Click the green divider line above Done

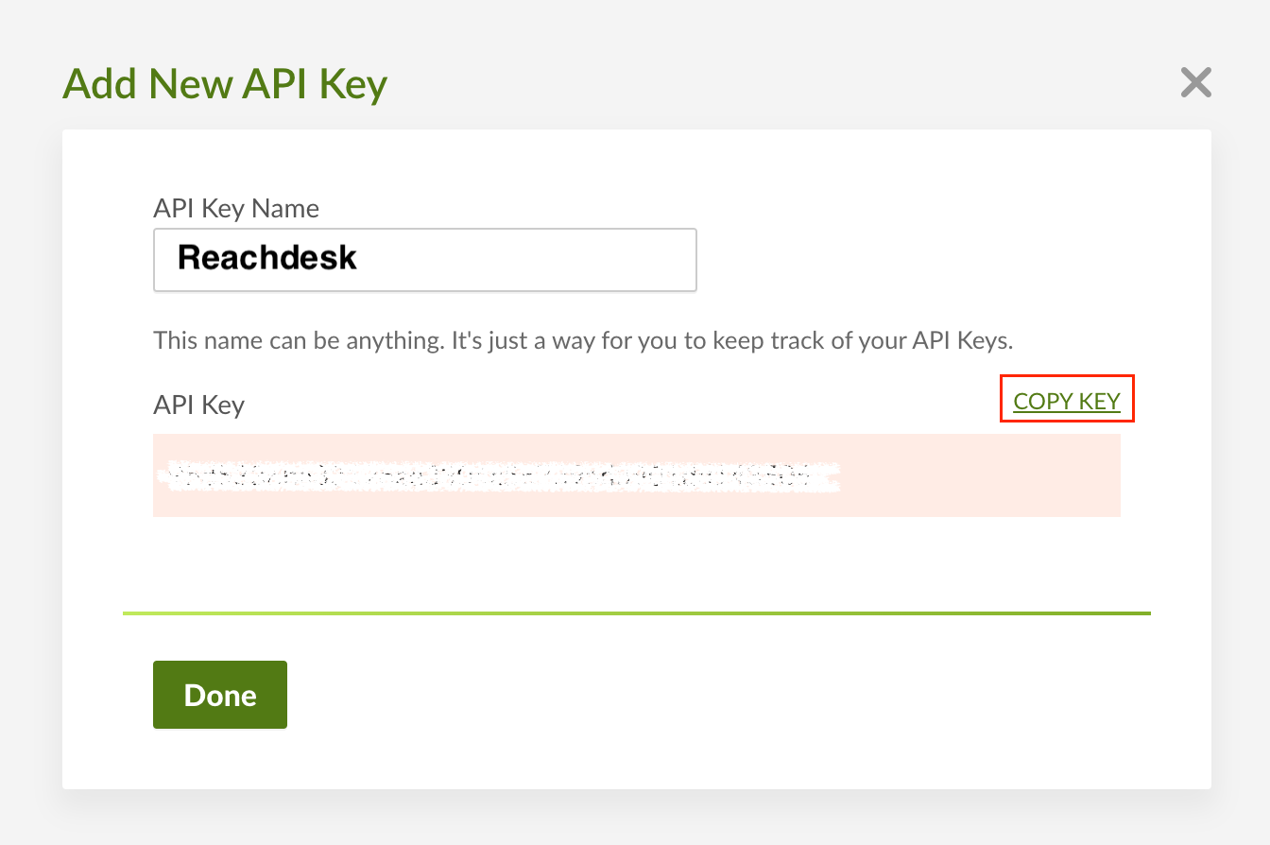pos(637,613)
